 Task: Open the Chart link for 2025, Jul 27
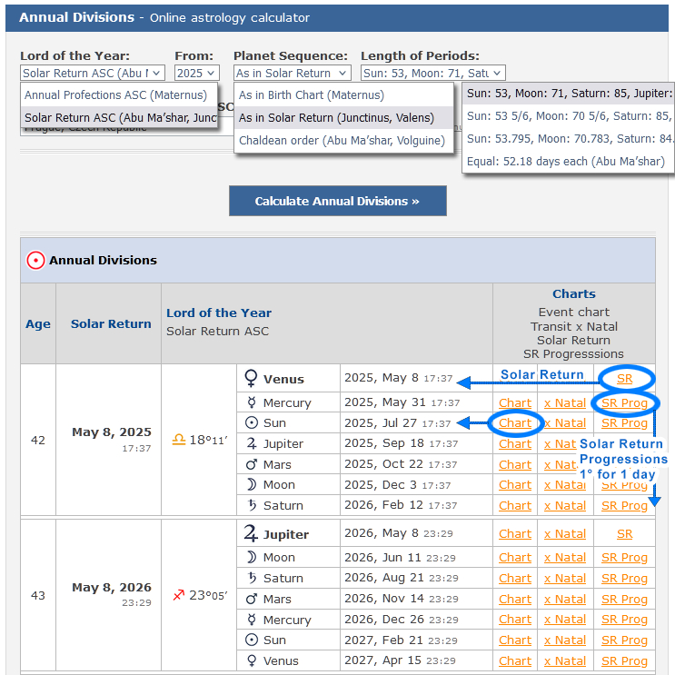coord(515,423)
